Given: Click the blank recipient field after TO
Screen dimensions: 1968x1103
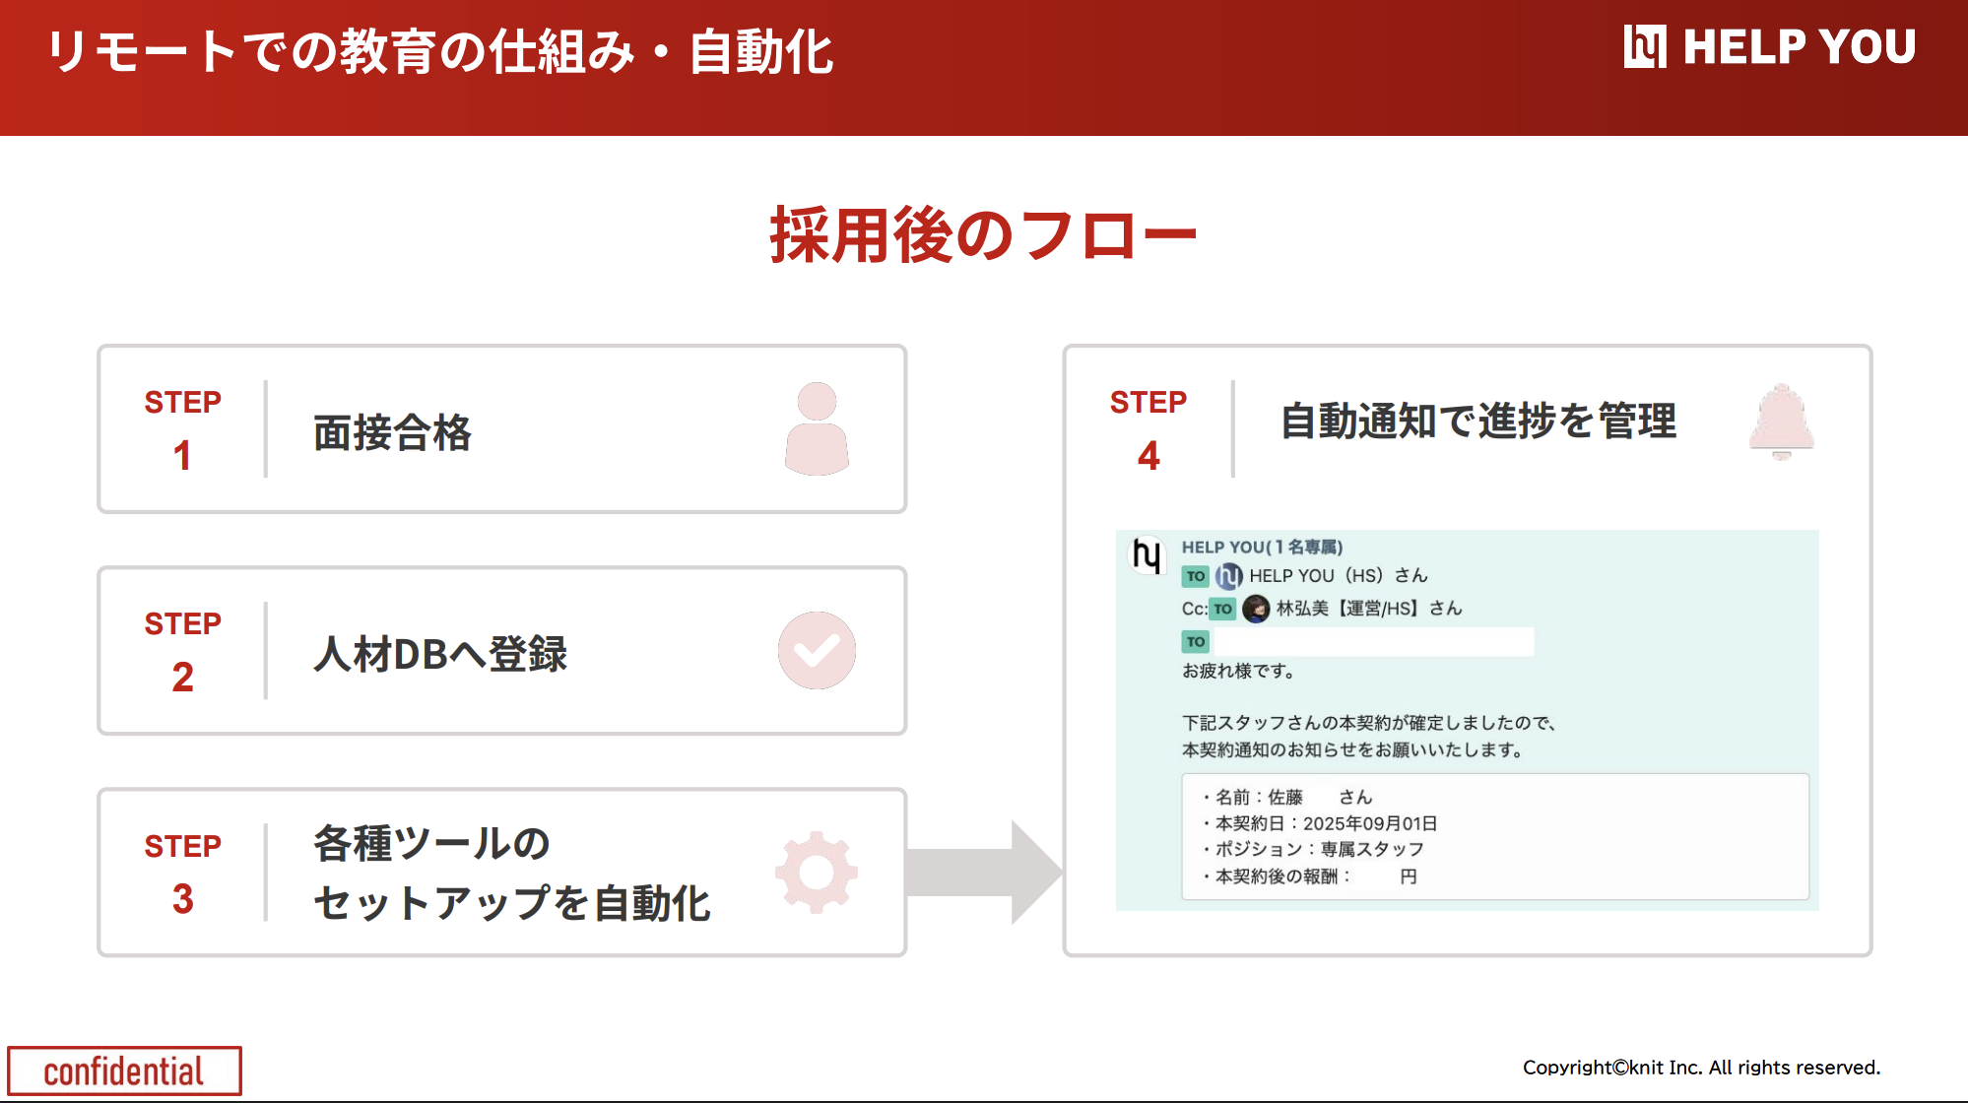Looking at the screenshot, I should pos(1374,642).
